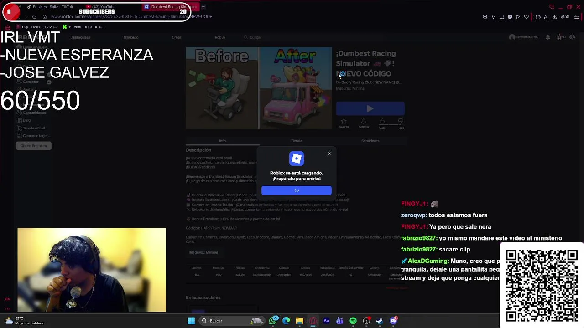Open Destacadas in Roblox top navigation

[x=80, y=37]
